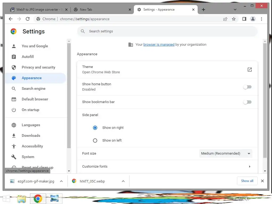
Task: Toggle Show bookmarks bar switch
Action: pos(247,102)
